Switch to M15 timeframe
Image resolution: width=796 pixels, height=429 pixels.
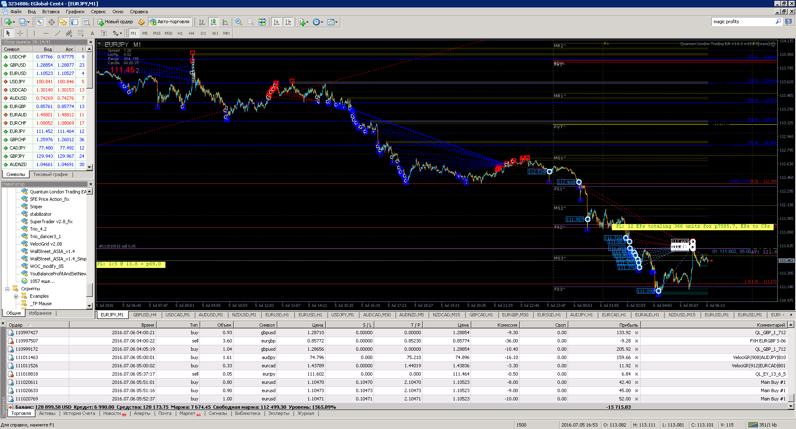(x=157, y=33)
